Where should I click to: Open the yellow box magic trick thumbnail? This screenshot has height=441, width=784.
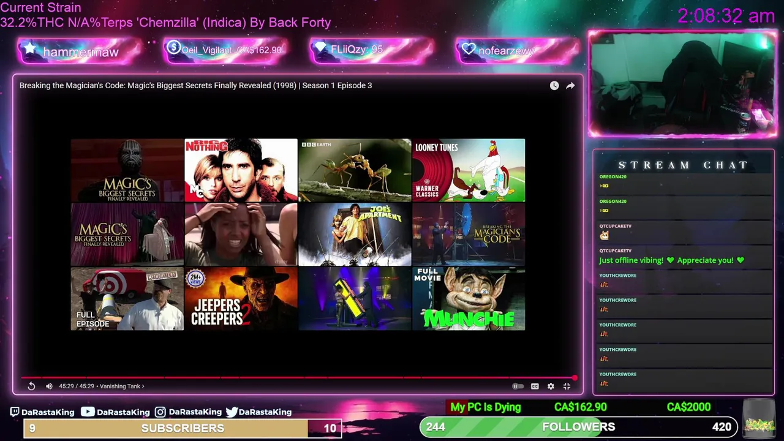355,299
